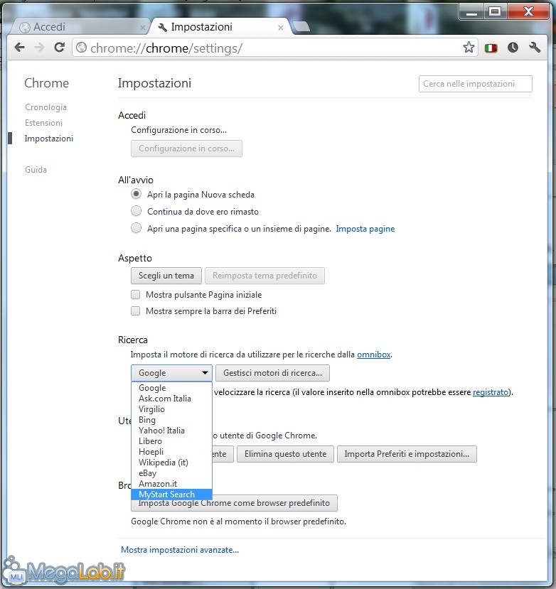Collapse the Google search engine dropdown
Image resolution: width=556 pixels, height=589 pixels.
coord(171,372)
